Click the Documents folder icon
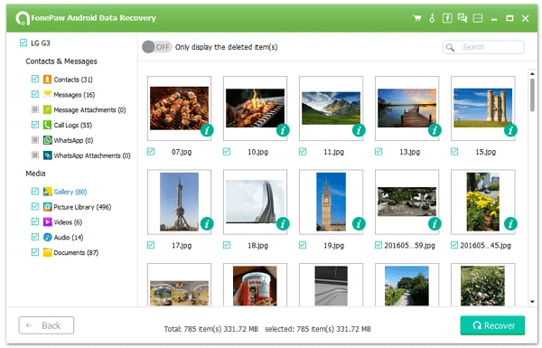Screen dimensions: 542x348 (x=47, y=252)
